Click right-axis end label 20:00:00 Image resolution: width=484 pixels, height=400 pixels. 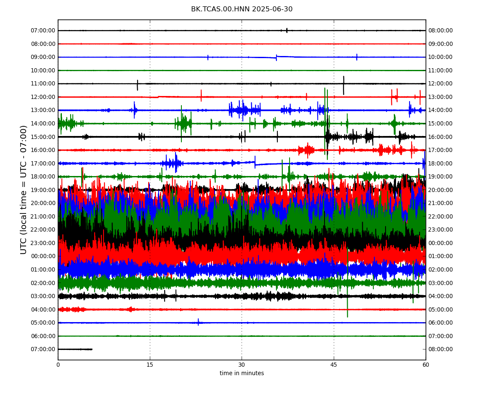(x=441, y=190)
